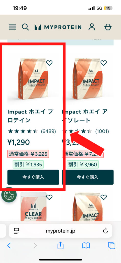Screen dimensions: 121x263
Task: Buy Impact ホエイ プロテイン now
Action: pyautogui.click(x=33, y=177)
